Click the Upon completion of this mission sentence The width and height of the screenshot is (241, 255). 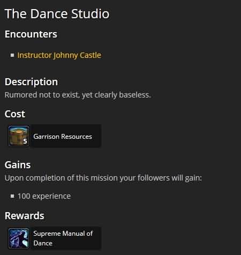click(x=103, y=178)
